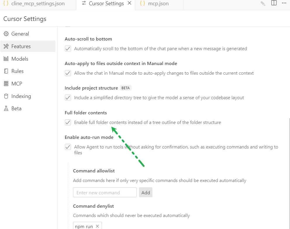Click the gear icon beside General
The image size is (290, 229).
pos(6,34)
